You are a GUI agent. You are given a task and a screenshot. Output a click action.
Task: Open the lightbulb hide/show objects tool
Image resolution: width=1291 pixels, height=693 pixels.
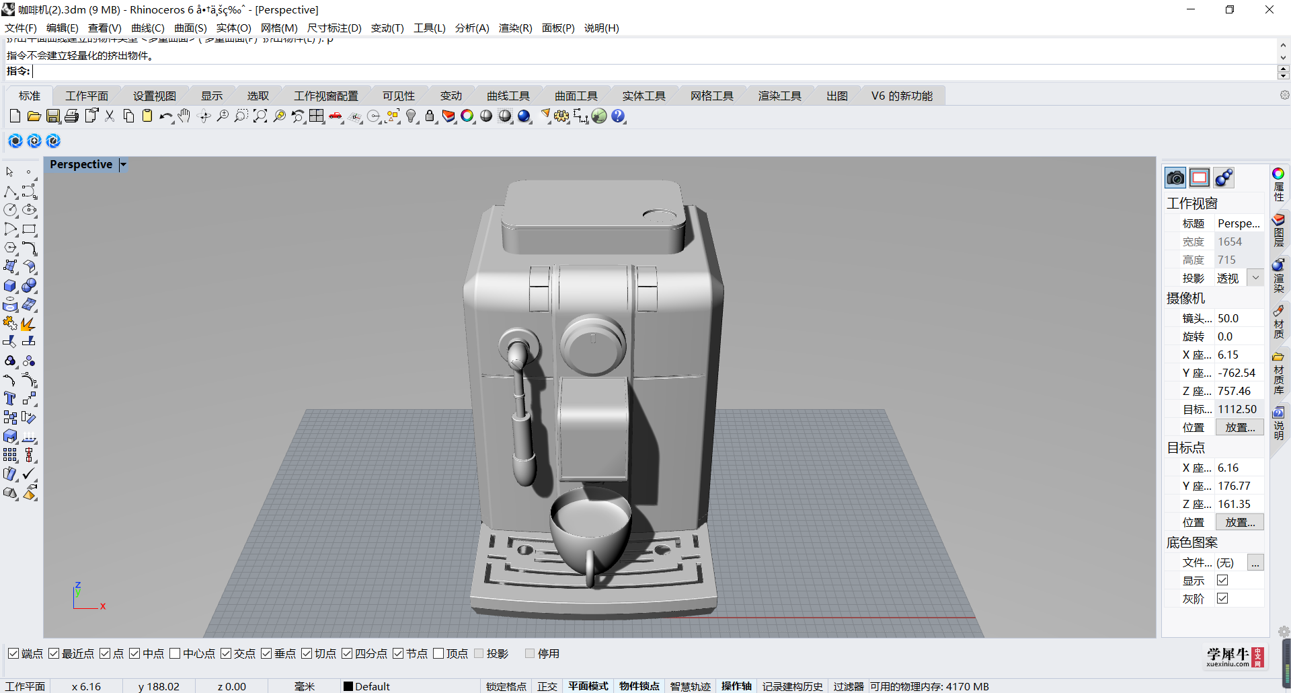tap(412, 116)
